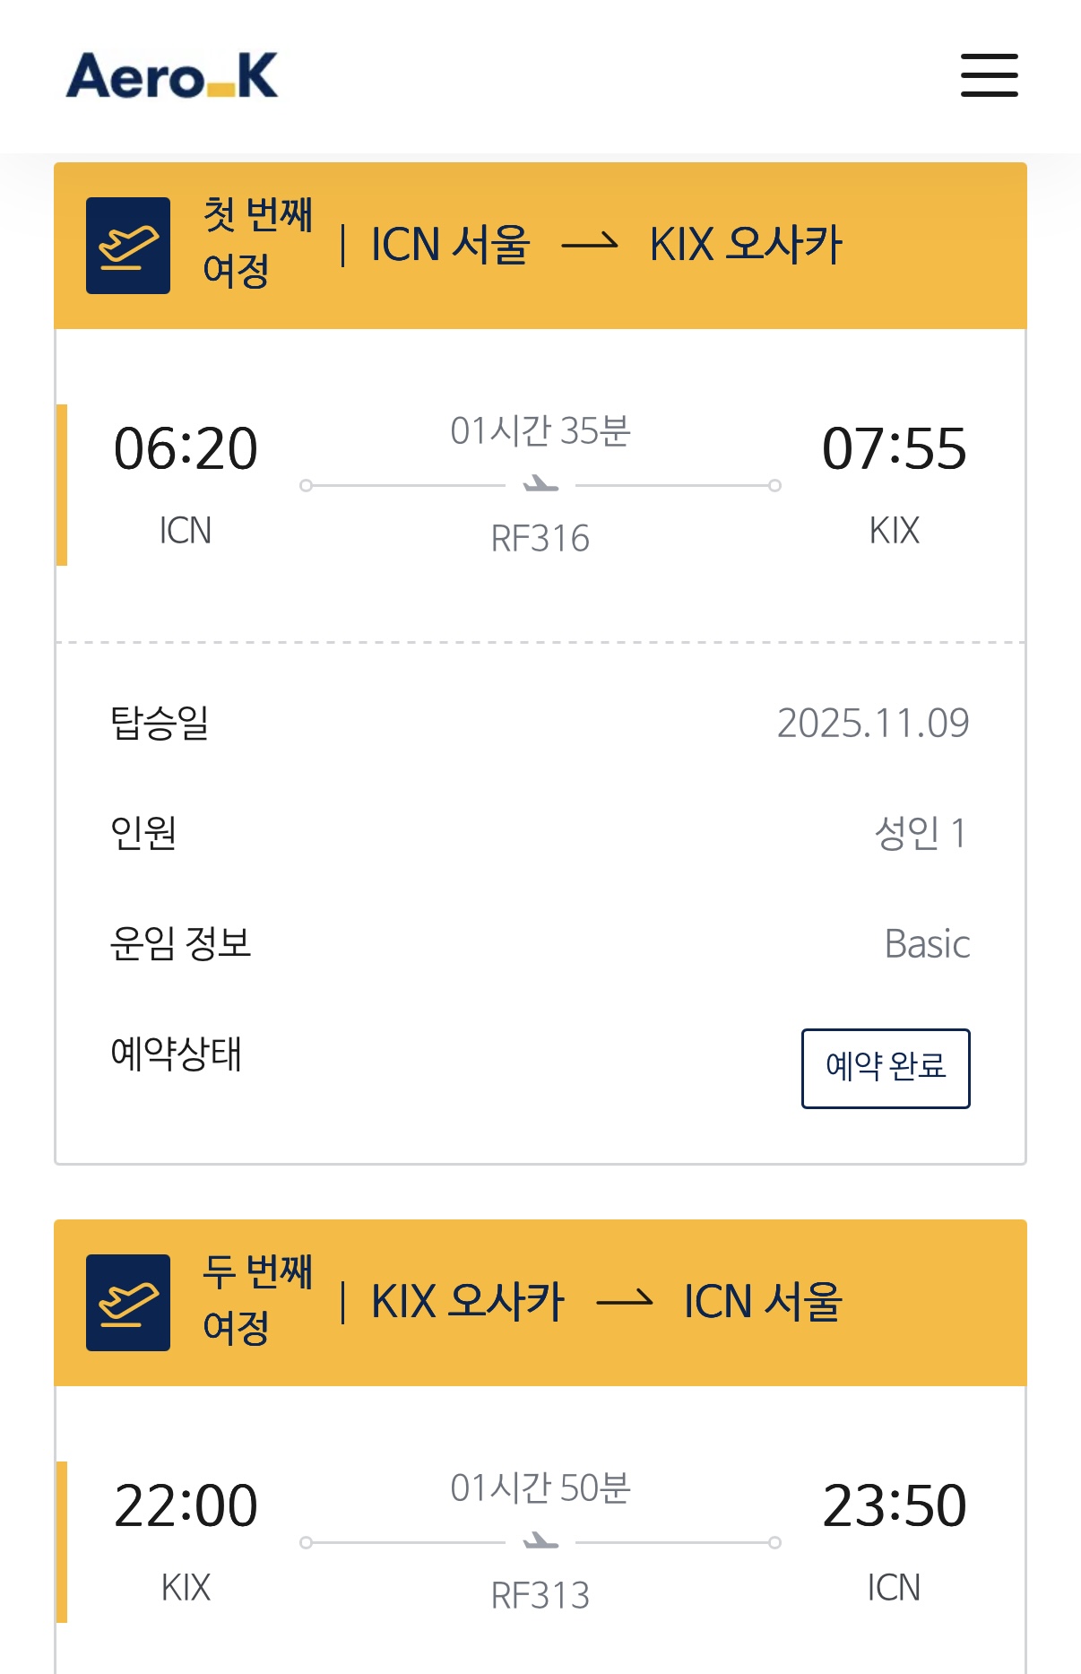The height and width of the screenshot is (1674, 1081).
Task: Click the 22:00 KIX departure time
Action: [x=186, y=1505]
